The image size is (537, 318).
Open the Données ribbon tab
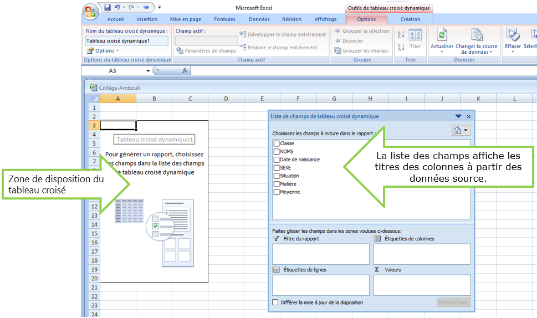pyautogui.click(x=259, y=19)
